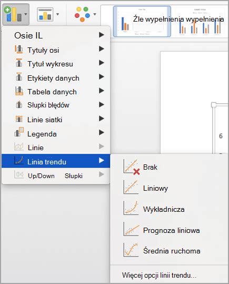The width and height of the screenshot is (229, 284).
Task: Open the Osie IL submenu
Action: tap(56, 35)
